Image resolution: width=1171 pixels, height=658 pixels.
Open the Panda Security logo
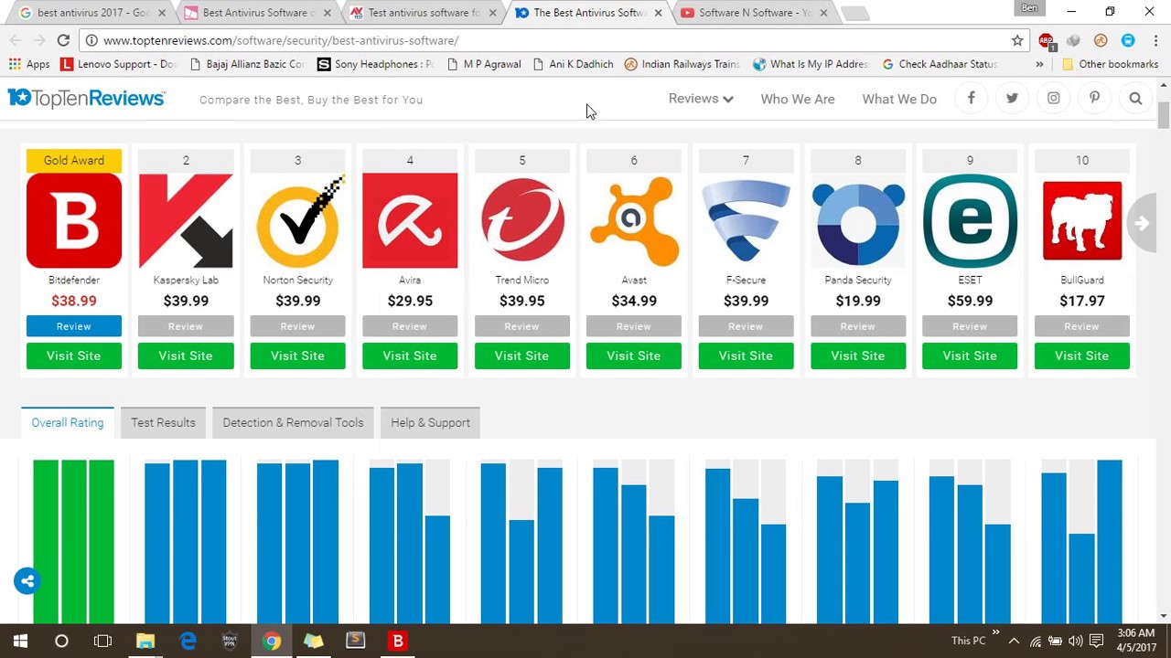click(858, 222)
